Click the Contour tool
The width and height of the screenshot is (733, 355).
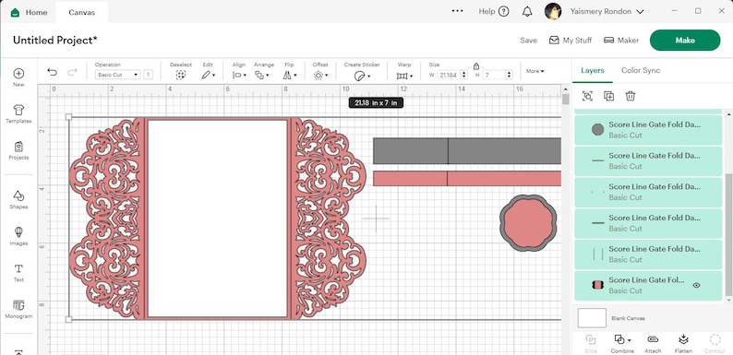715,343
